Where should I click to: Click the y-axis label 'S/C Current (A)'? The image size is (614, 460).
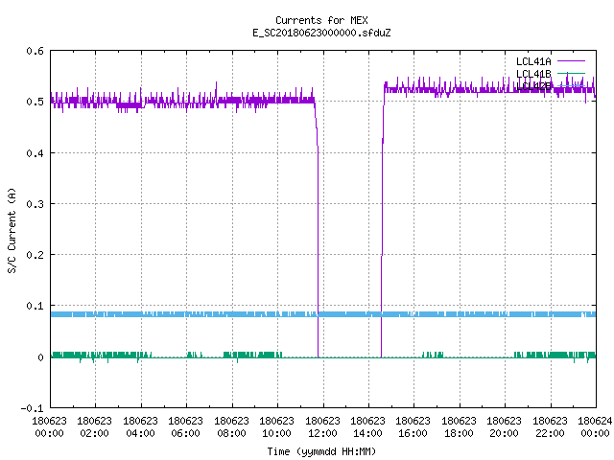pyautogui.click(x=12, y=230)
